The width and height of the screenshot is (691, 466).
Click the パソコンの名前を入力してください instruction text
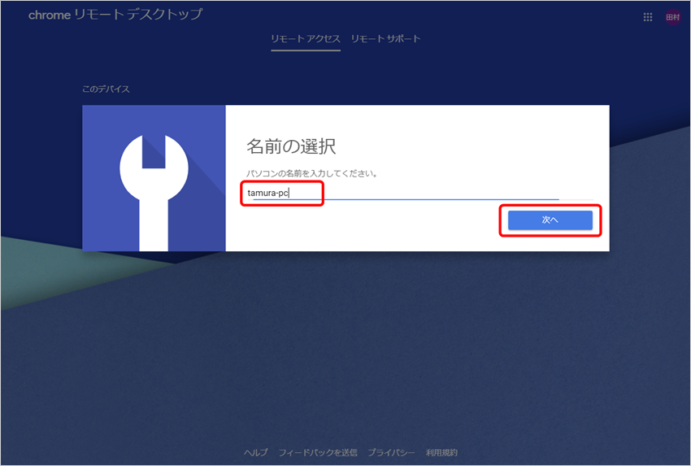(x=311, y=174)
